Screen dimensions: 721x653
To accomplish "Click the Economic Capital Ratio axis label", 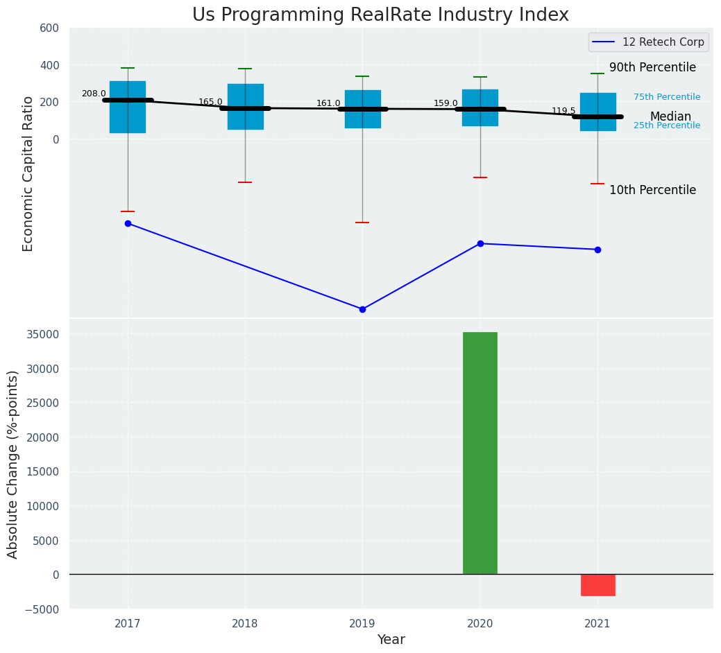I will pyautogui.click(x=28, y=173).
